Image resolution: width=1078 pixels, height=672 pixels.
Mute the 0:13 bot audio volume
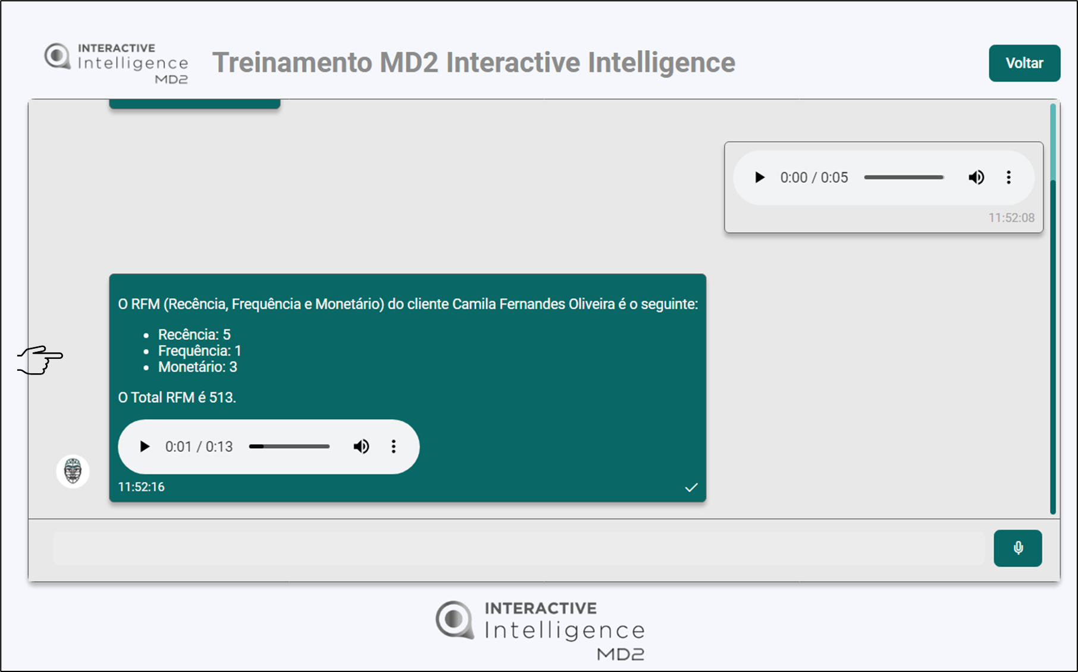361,446
